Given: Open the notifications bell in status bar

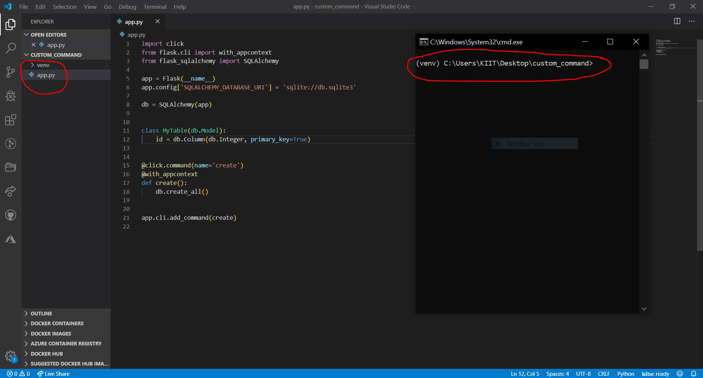Looking at the screenshot, I should pyautogui.click(x=693, y=374).
